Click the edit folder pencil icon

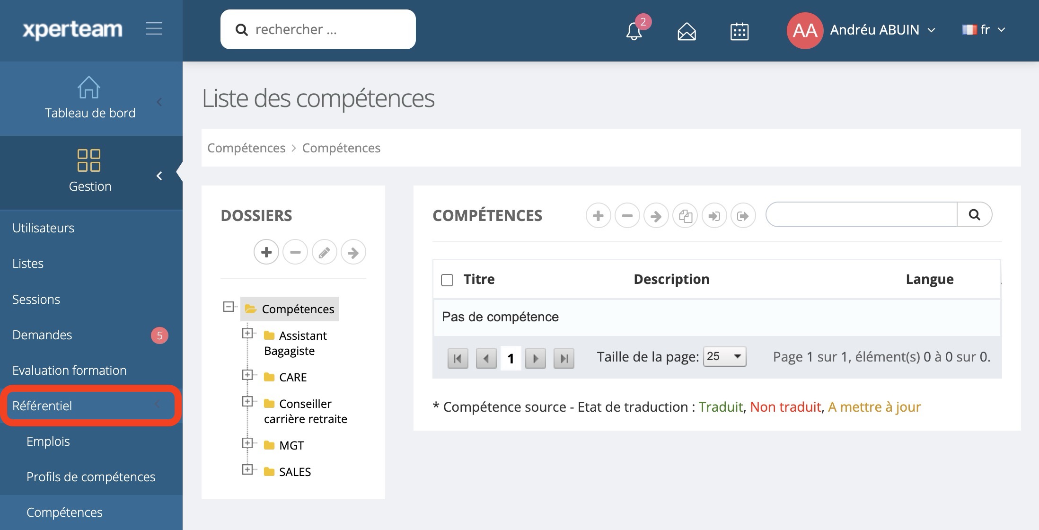click(x=324, y=252)
